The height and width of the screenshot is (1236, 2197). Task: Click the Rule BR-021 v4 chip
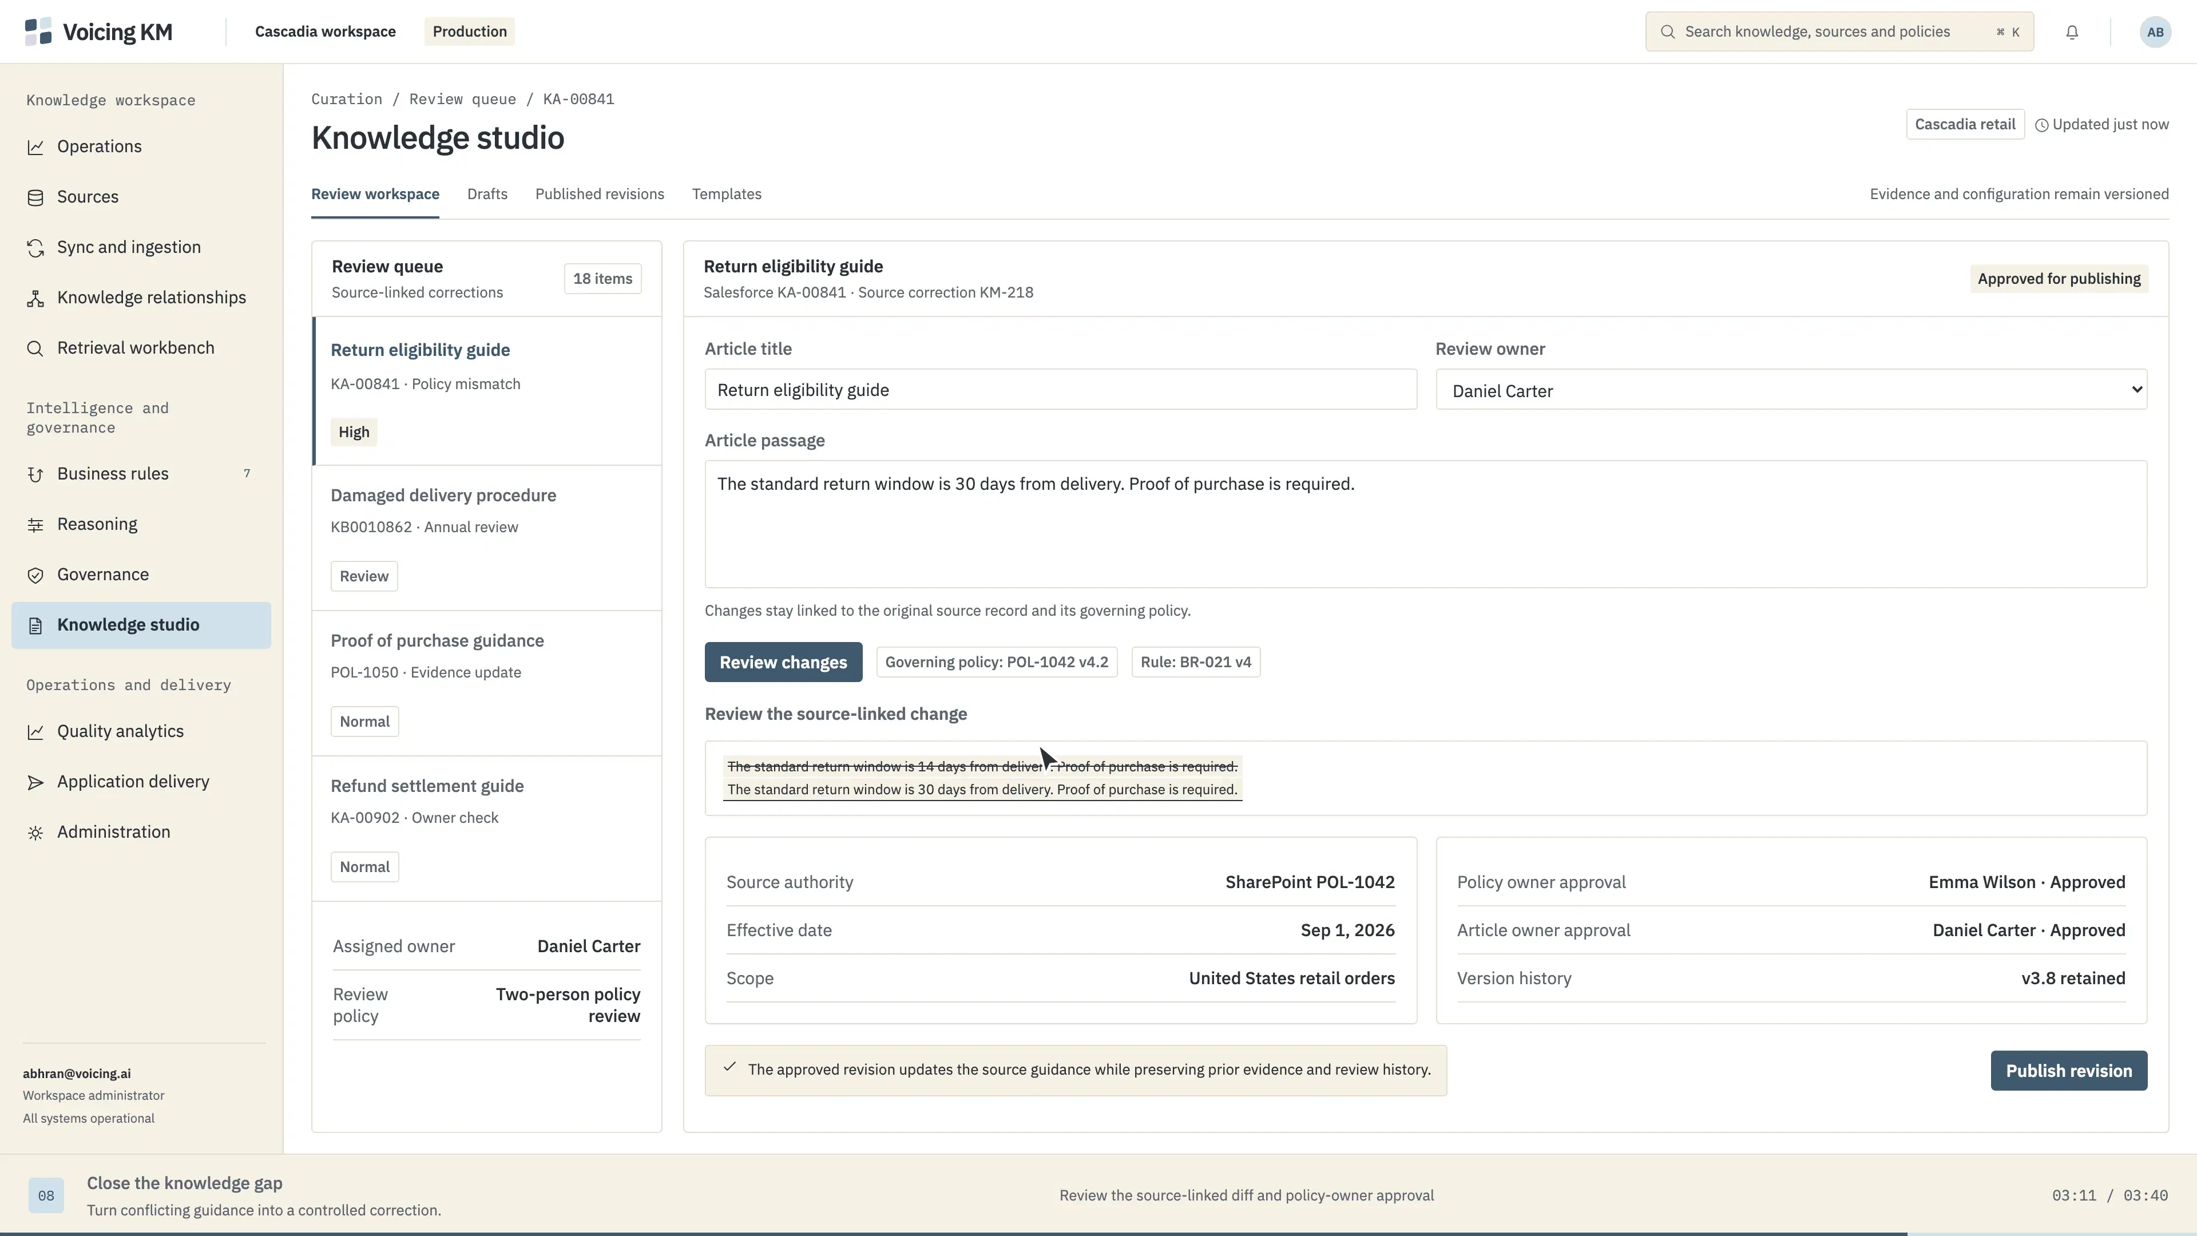click(1196, 662)
